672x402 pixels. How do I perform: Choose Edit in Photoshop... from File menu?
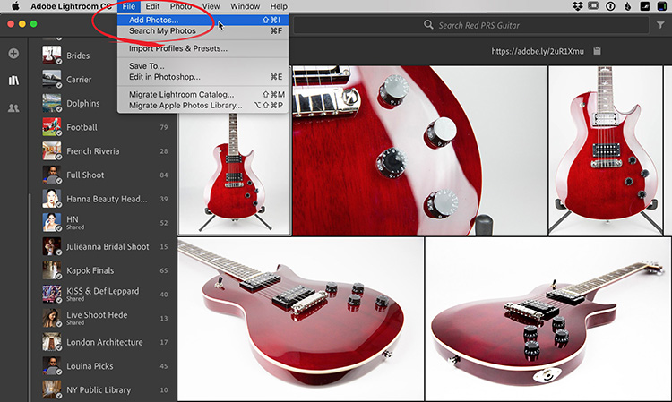(166, 77)
